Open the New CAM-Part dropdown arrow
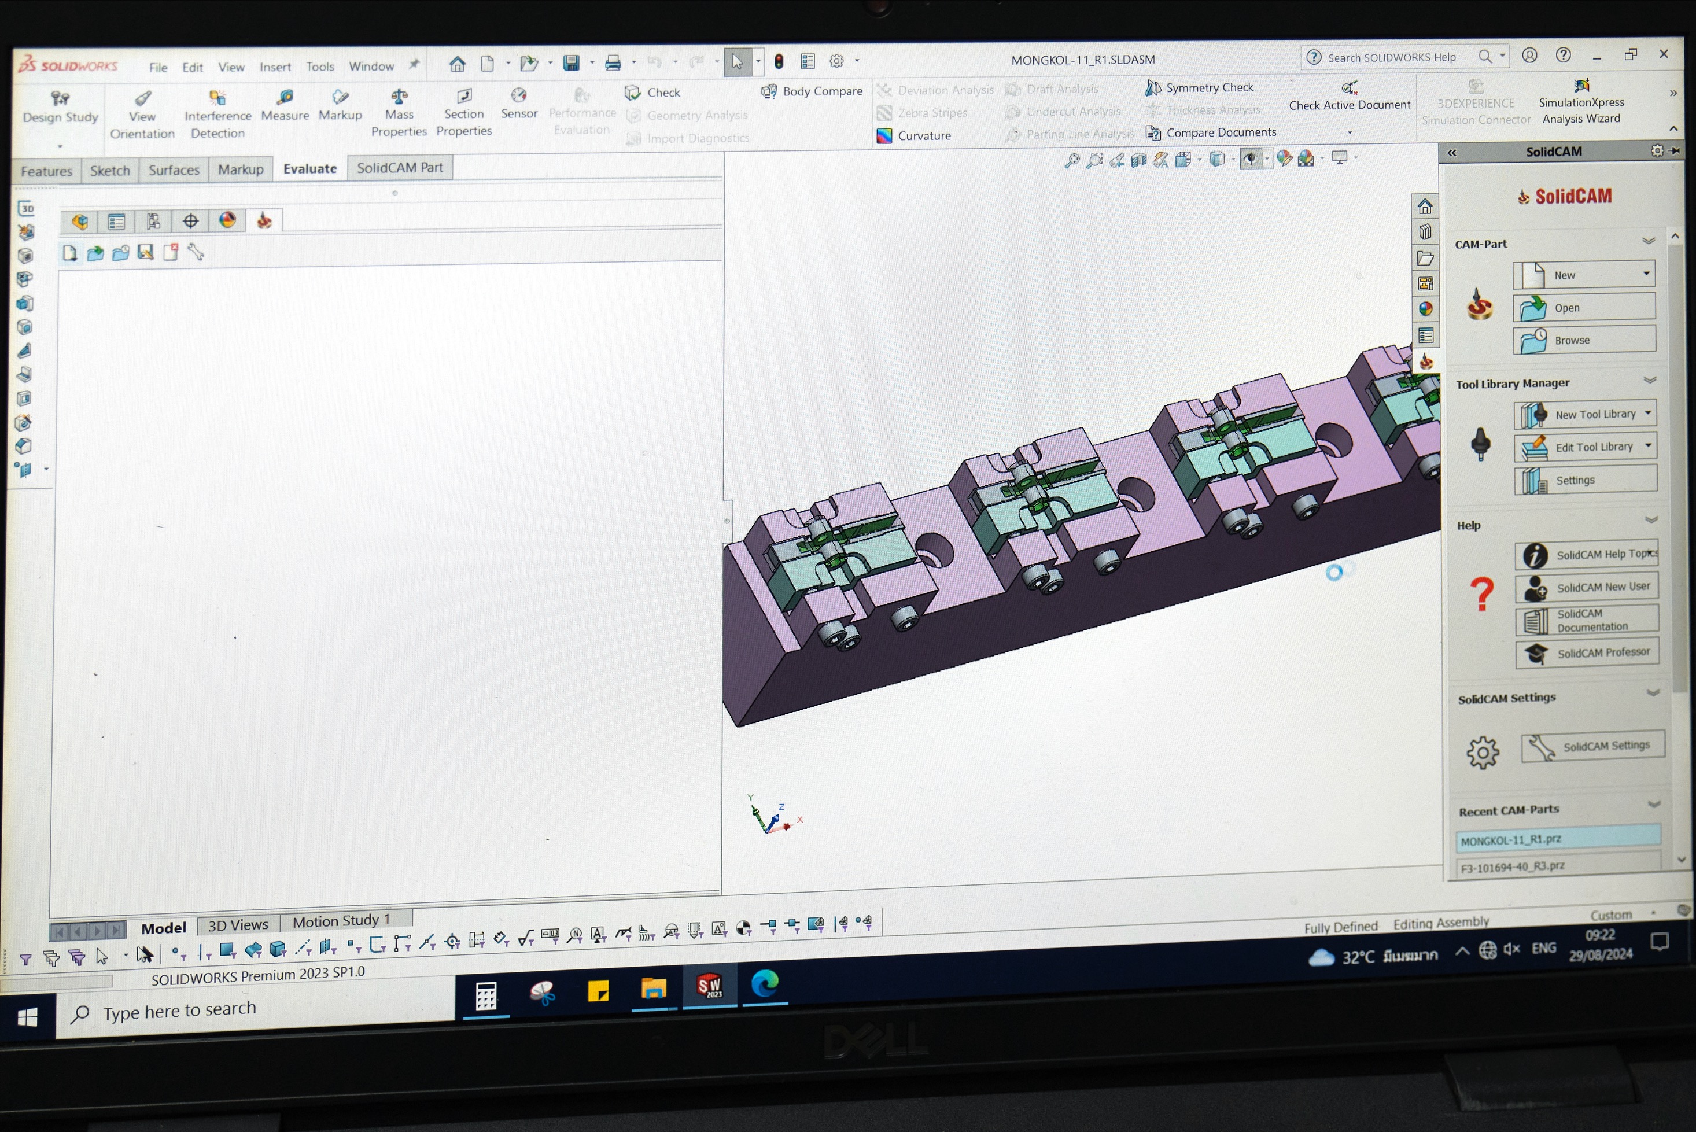The height and width of the screenshot is (1132, 1696). pyautogui.click(x=1646, y=274)
